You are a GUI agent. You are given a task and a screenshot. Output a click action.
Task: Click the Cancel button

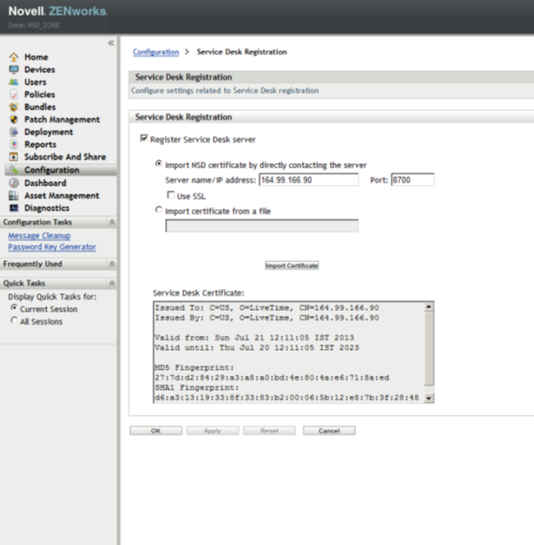[329, 430]
